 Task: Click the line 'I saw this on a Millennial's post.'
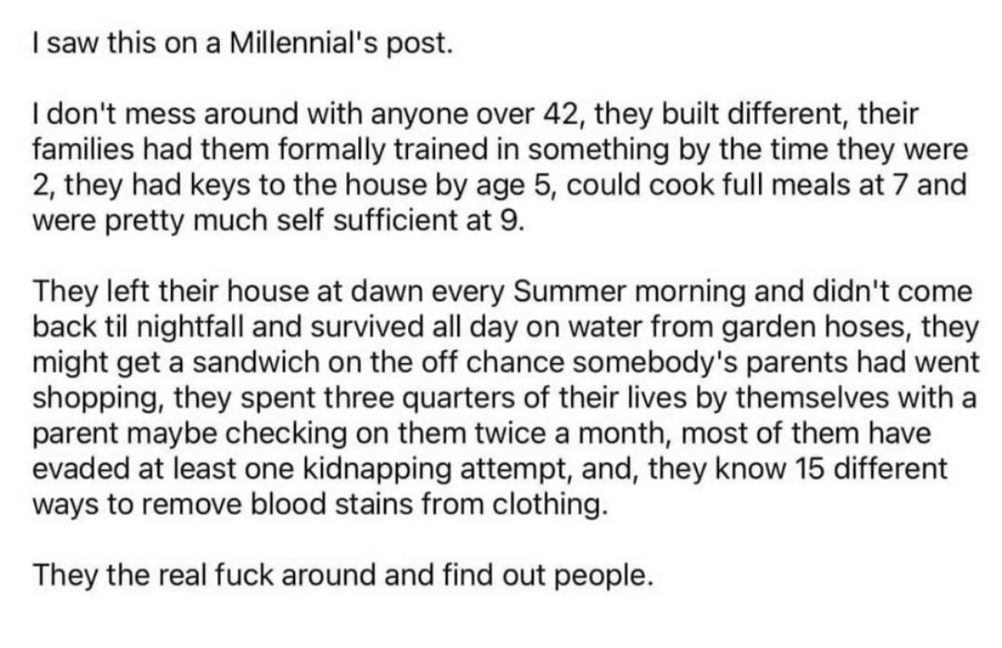coord(242,44)
